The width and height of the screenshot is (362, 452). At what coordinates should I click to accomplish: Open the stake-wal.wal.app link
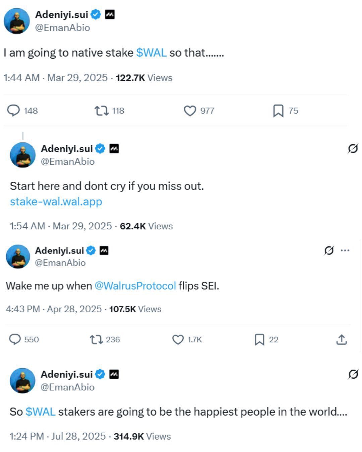pos(56,202)
